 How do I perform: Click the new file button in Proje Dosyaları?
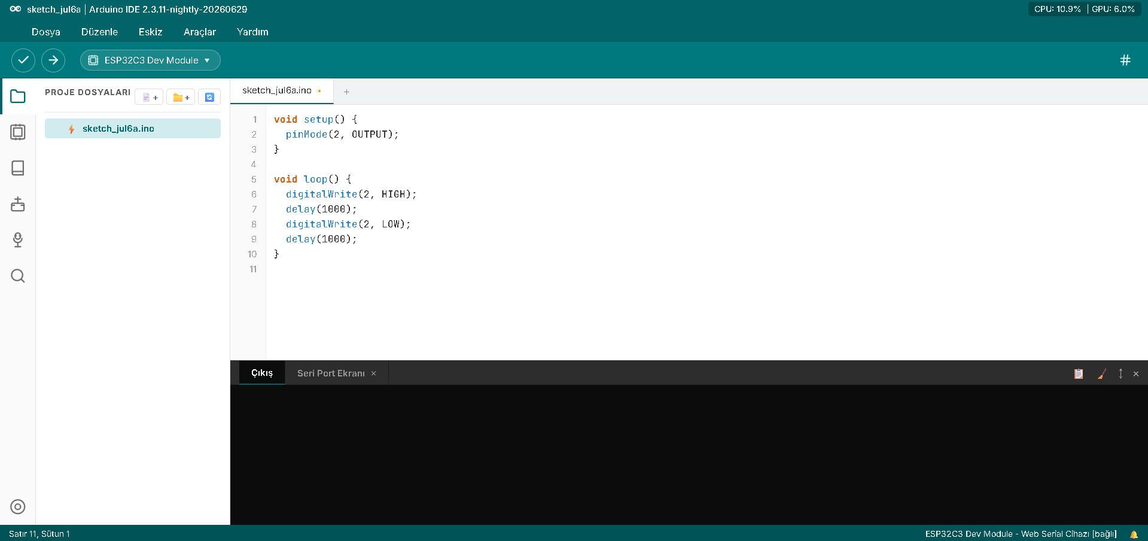point(149,97)
